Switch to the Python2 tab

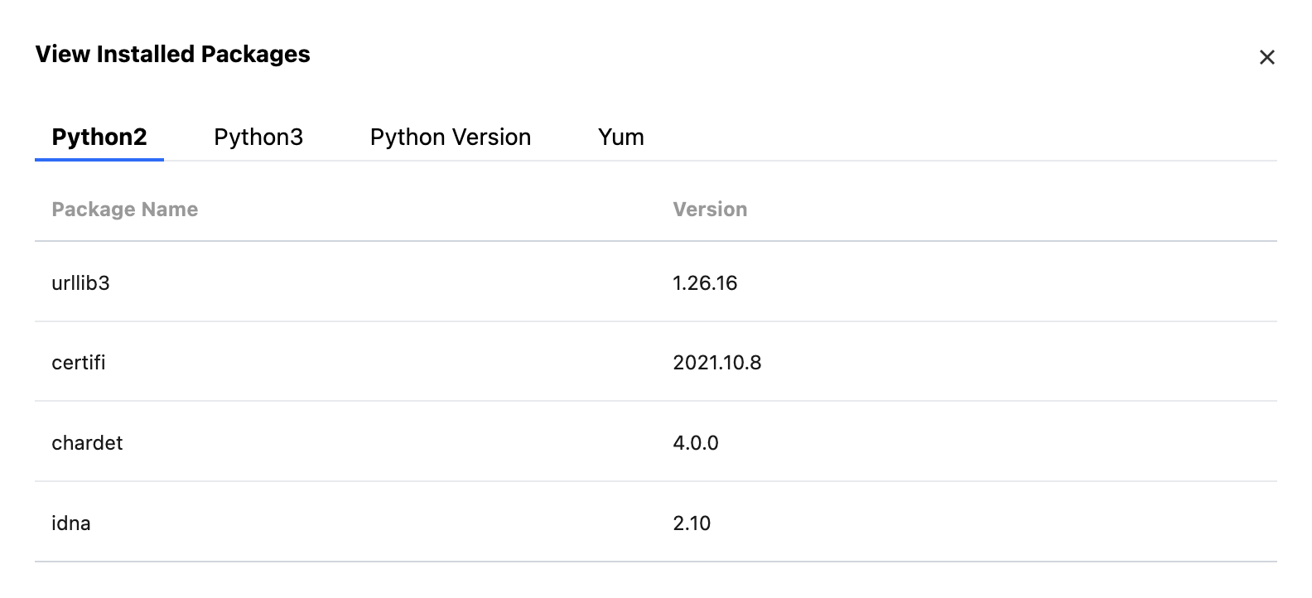point(99,137)
